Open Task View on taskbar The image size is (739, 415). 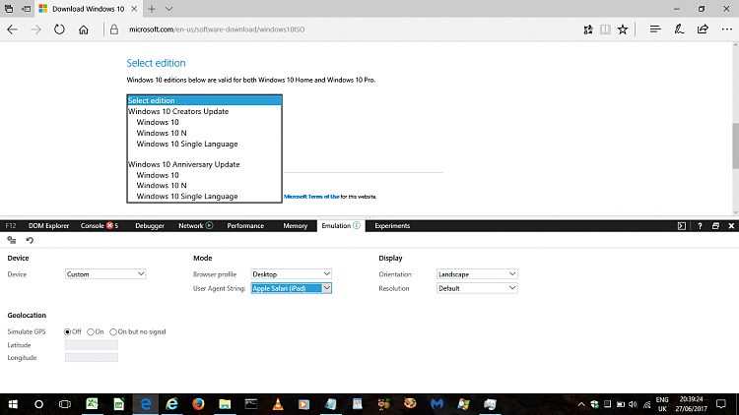(65, 404)
